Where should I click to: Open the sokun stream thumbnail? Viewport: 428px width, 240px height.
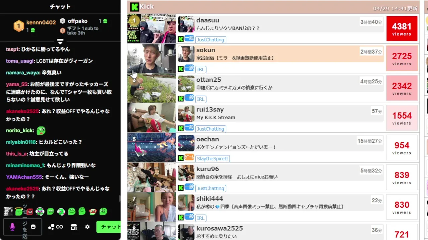151,58
